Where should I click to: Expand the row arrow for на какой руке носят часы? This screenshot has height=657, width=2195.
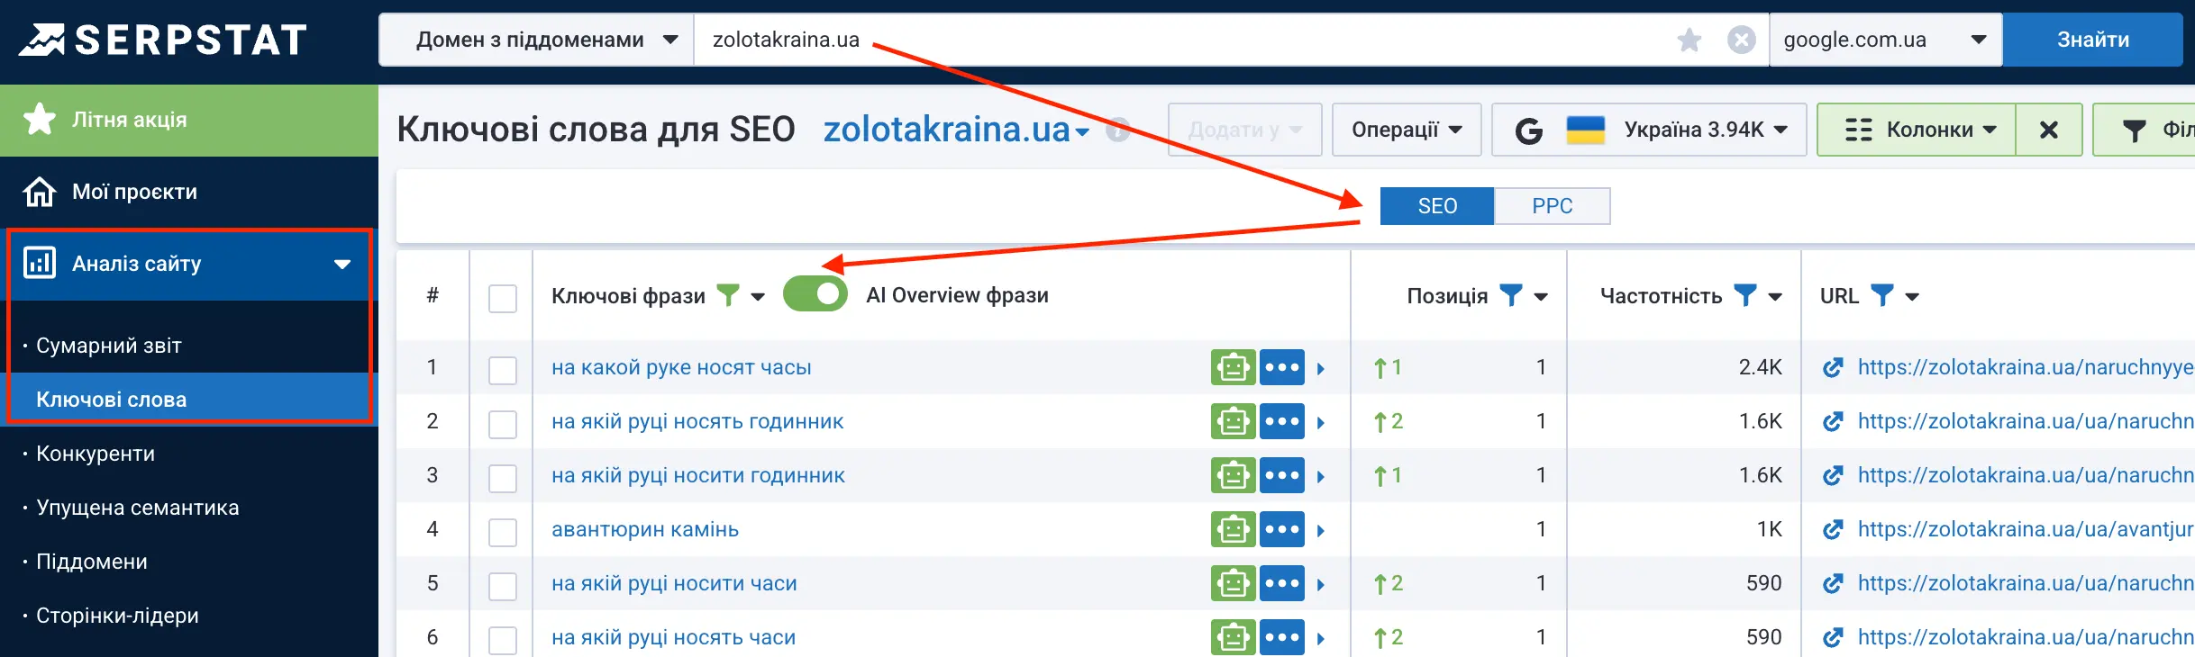pyautogui.click(x=1321, y=368)
